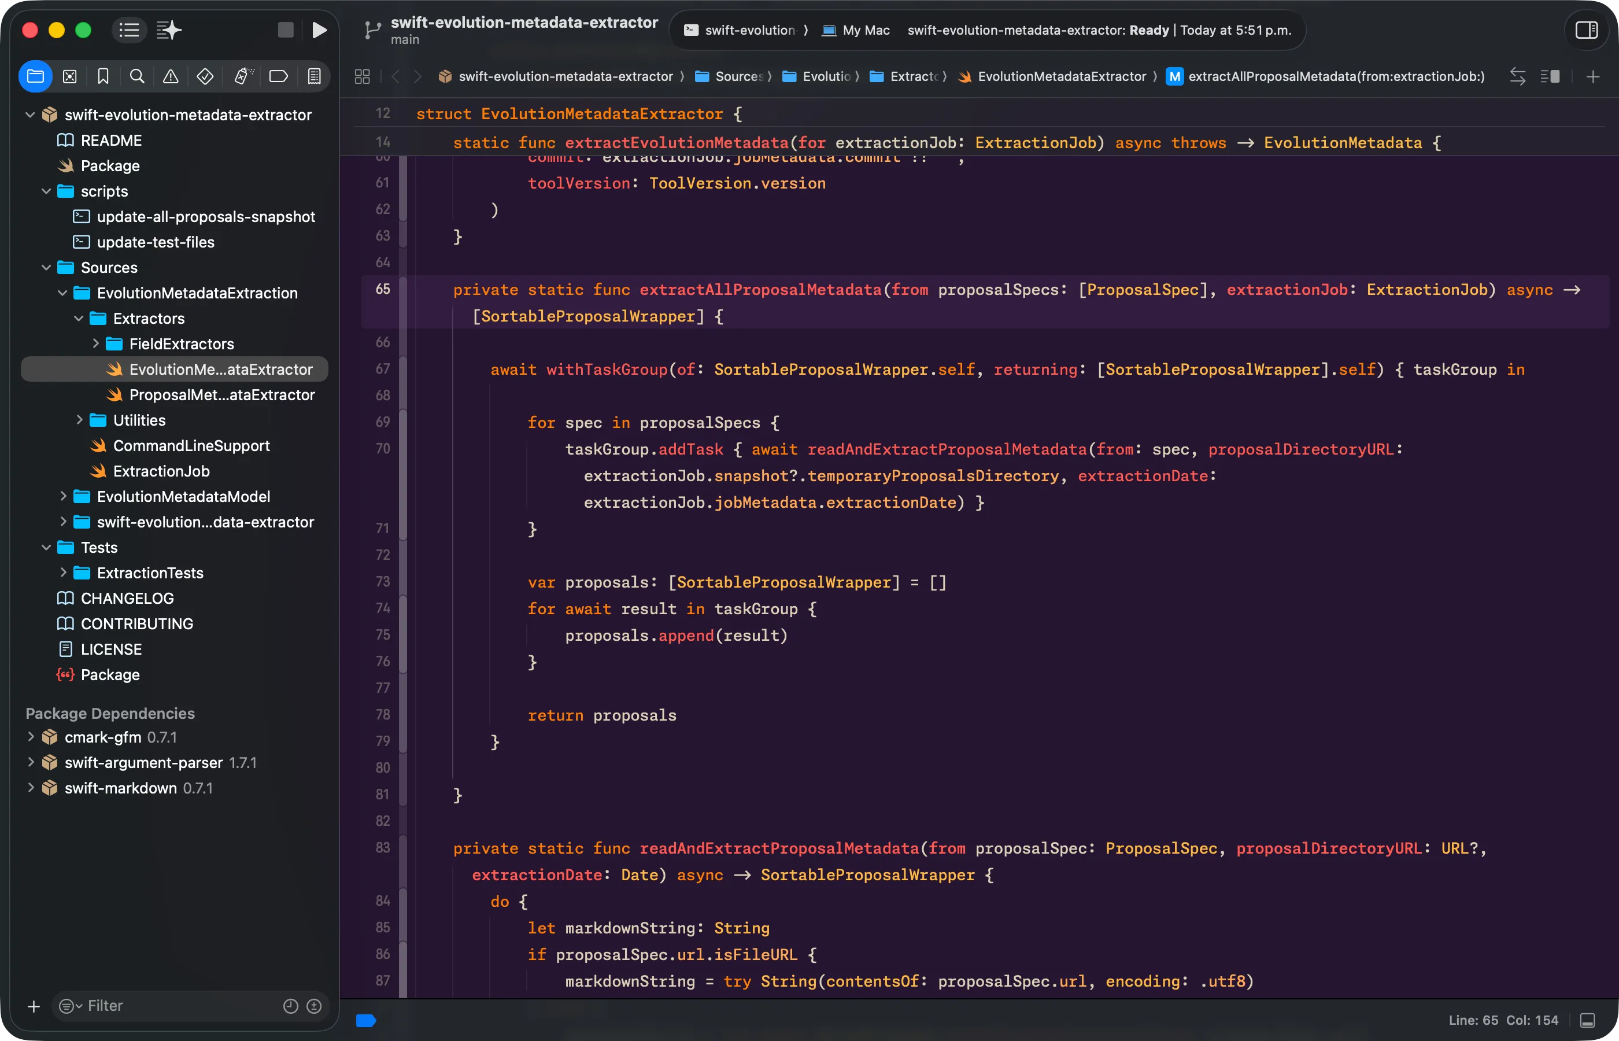Add a new file with plus button
This screenshot has height=1041, width=1619.
point(34,1006)
